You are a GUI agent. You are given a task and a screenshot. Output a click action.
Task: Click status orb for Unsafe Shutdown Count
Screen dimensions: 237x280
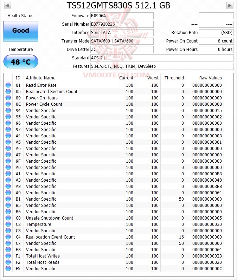(x=8, y=218)
